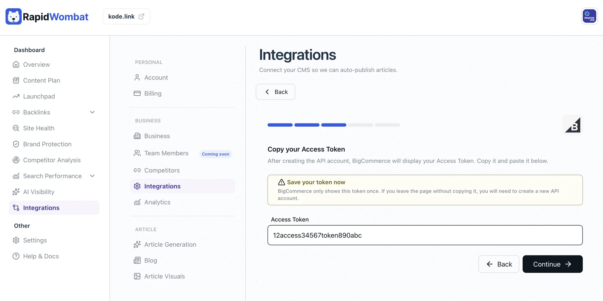Click the Brand Protection shield icon
603x301 pixels.
pyautogui.click(x=16, y=144)
